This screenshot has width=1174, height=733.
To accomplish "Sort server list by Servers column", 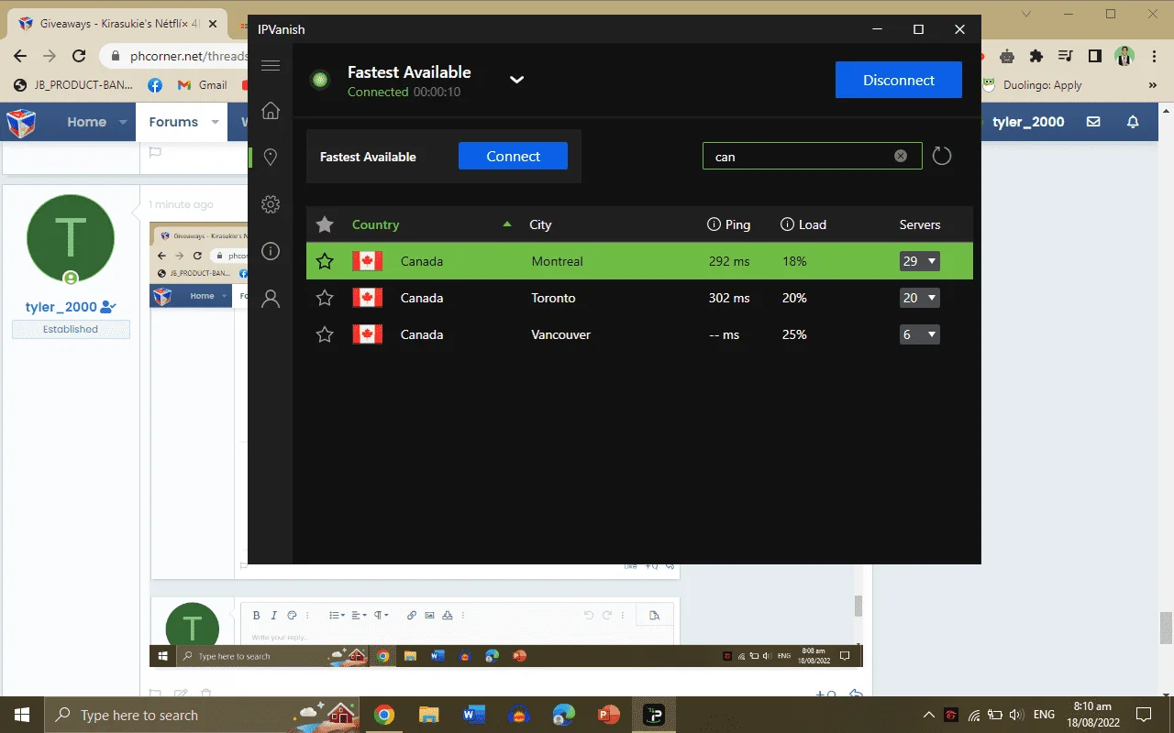I will pyautogui.click(x=920, y=224).
